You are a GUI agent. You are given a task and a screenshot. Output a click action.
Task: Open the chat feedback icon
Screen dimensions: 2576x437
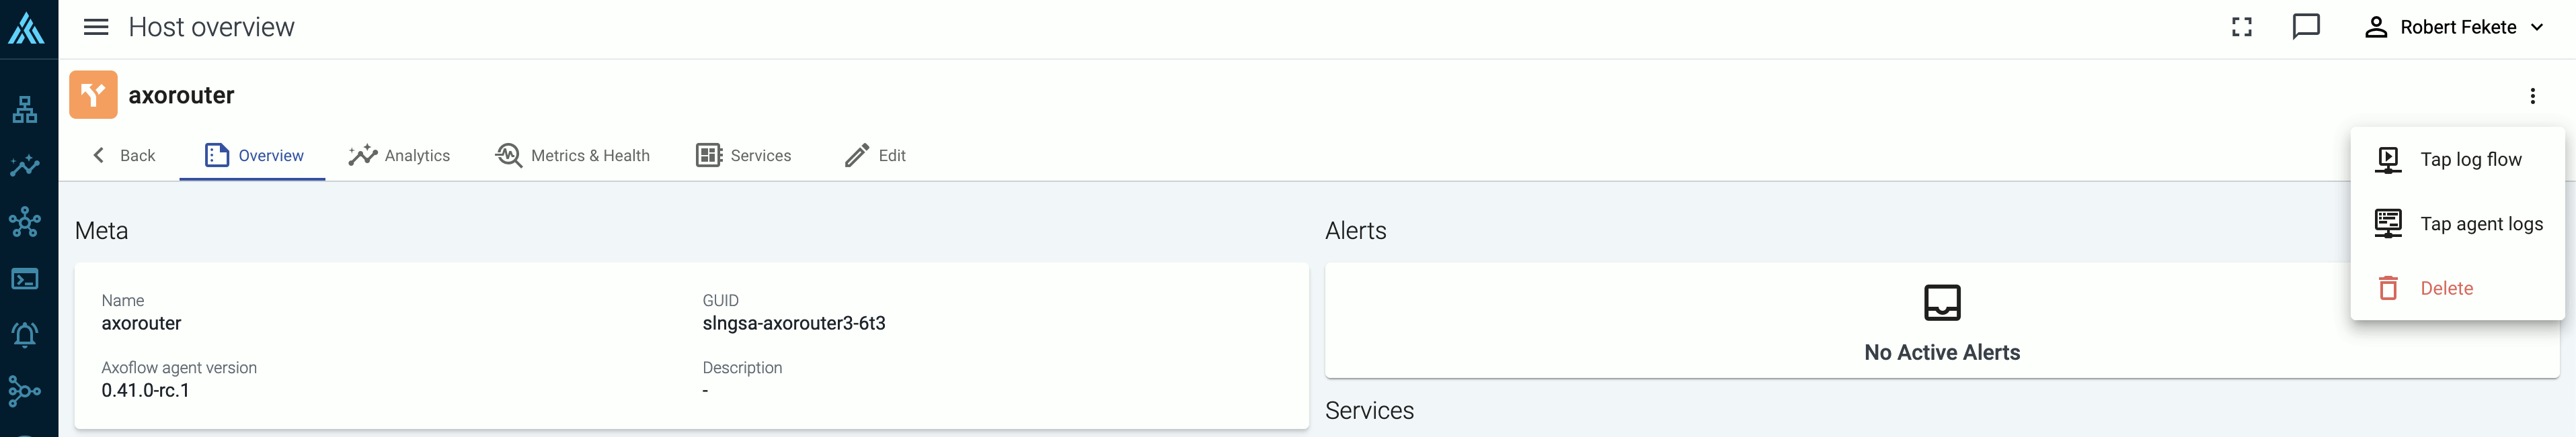2306,27
